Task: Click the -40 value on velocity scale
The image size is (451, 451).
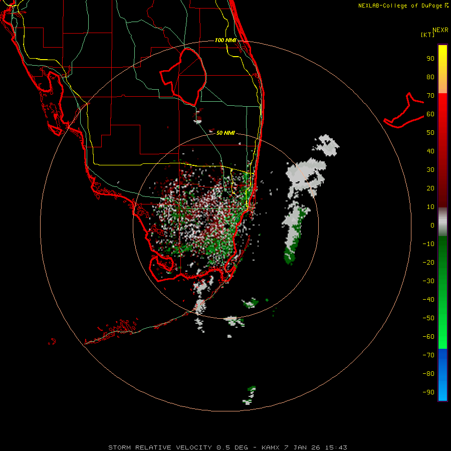Action: pyautogui.click(x=428, y=300)
